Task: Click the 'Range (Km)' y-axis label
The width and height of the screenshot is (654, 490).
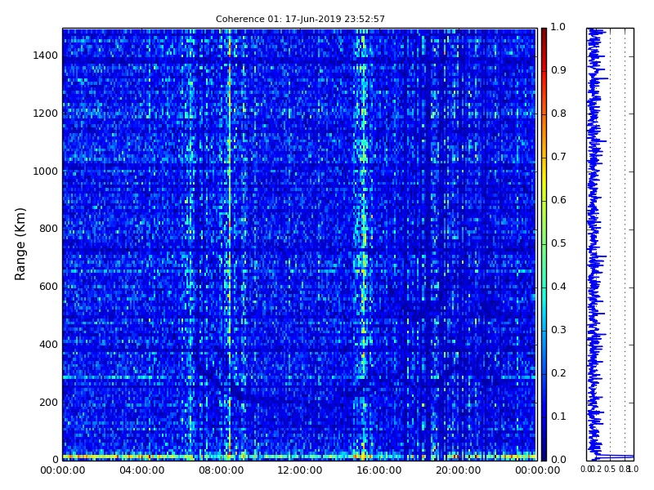Action: [x=20, y=244]
